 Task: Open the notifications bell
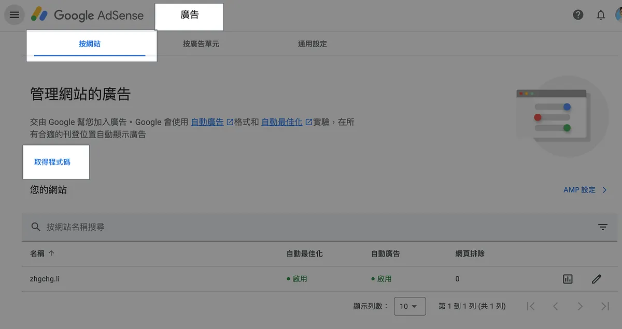click(601, 15)
